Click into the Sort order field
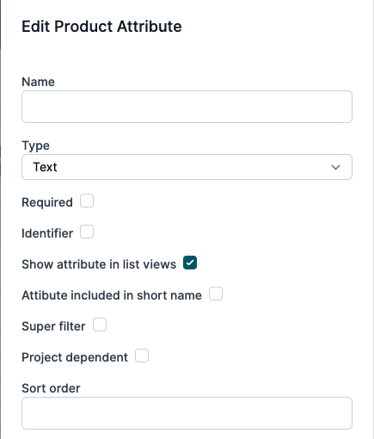 pos(187,413)
